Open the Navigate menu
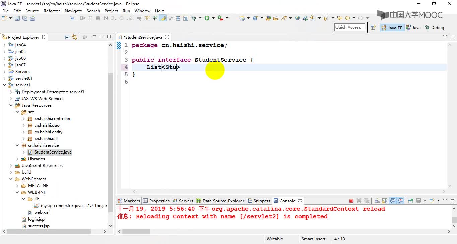The width and height of the screenshot is (457, 244). 73,11
